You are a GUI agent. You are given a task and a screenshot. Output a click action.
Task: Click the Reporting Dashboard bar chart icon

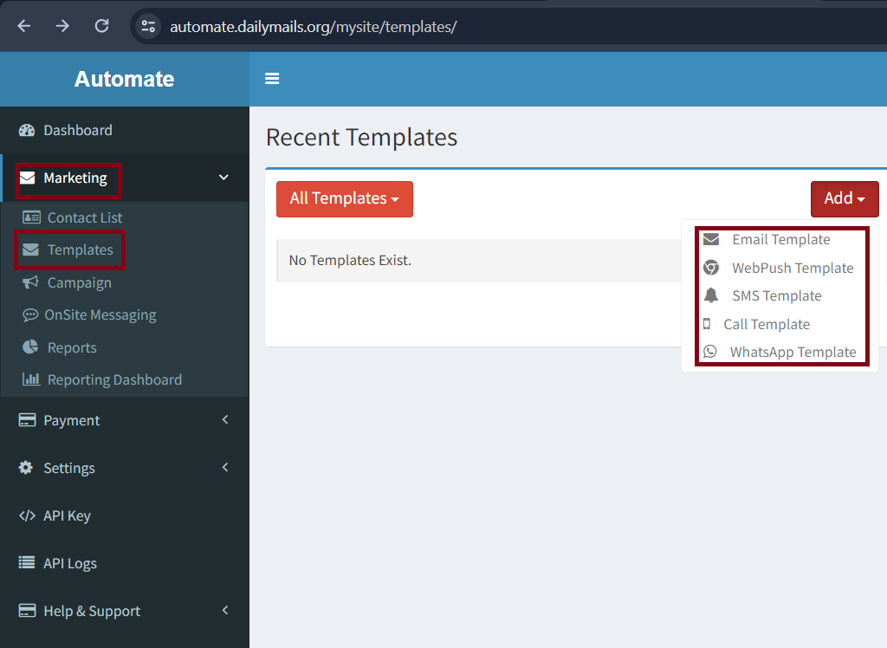pyautogui.click(x=31, y=379)
